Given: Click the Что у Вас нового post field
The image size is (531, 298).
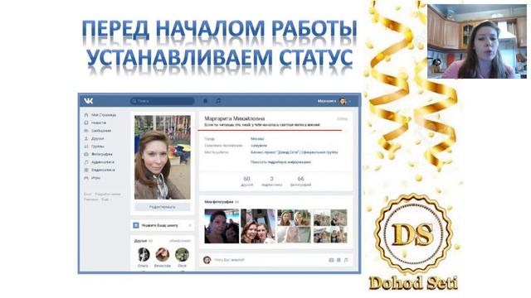Looking at the screenshot, I should (x=269, y=260).
